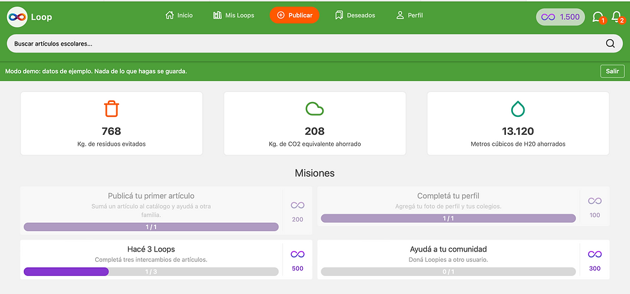Image resolution: width=630 pixels, height=294 pixels.
Task: Click the orange Publicar button
Action: (294, 15)
